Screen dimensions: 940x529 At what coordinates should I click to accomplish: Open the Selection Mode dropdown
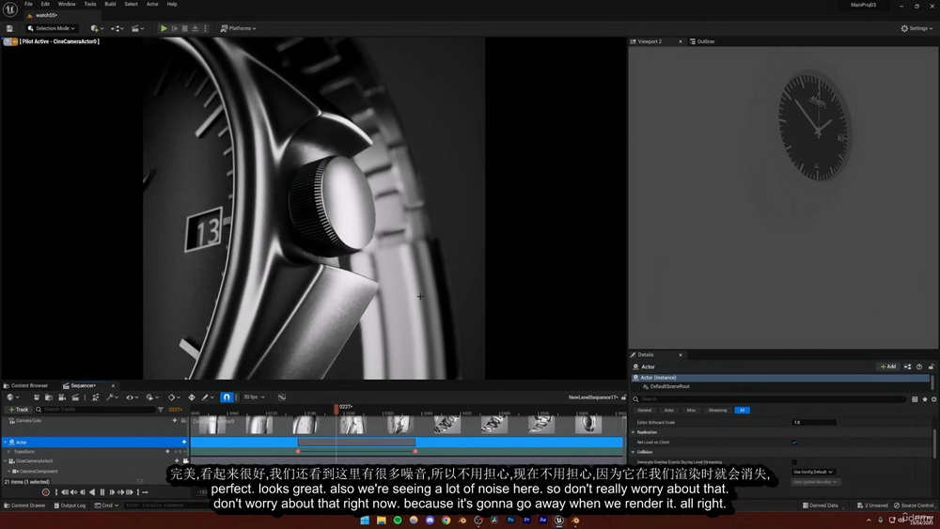click(x=52, y=28)
